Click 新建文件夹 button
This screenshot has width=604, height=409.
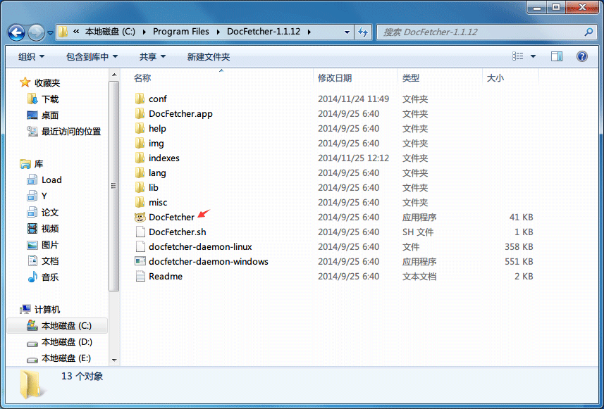[209, 57]
